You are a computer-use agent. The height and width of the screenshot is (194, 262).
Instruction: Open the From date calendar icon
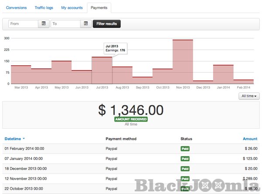(x=43, y=24)
